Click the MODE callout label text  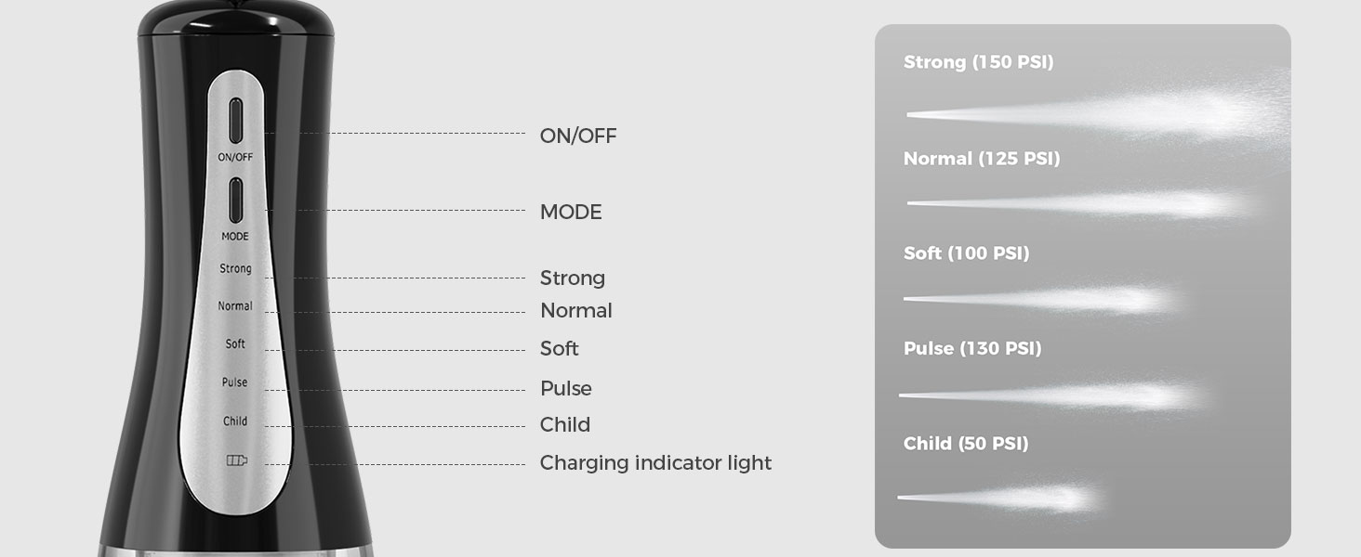point(571,213)
